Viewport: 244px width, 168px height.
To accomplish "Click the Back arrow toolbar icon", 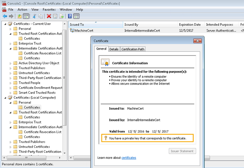I will pyautogui.click(x=5, y=16).
